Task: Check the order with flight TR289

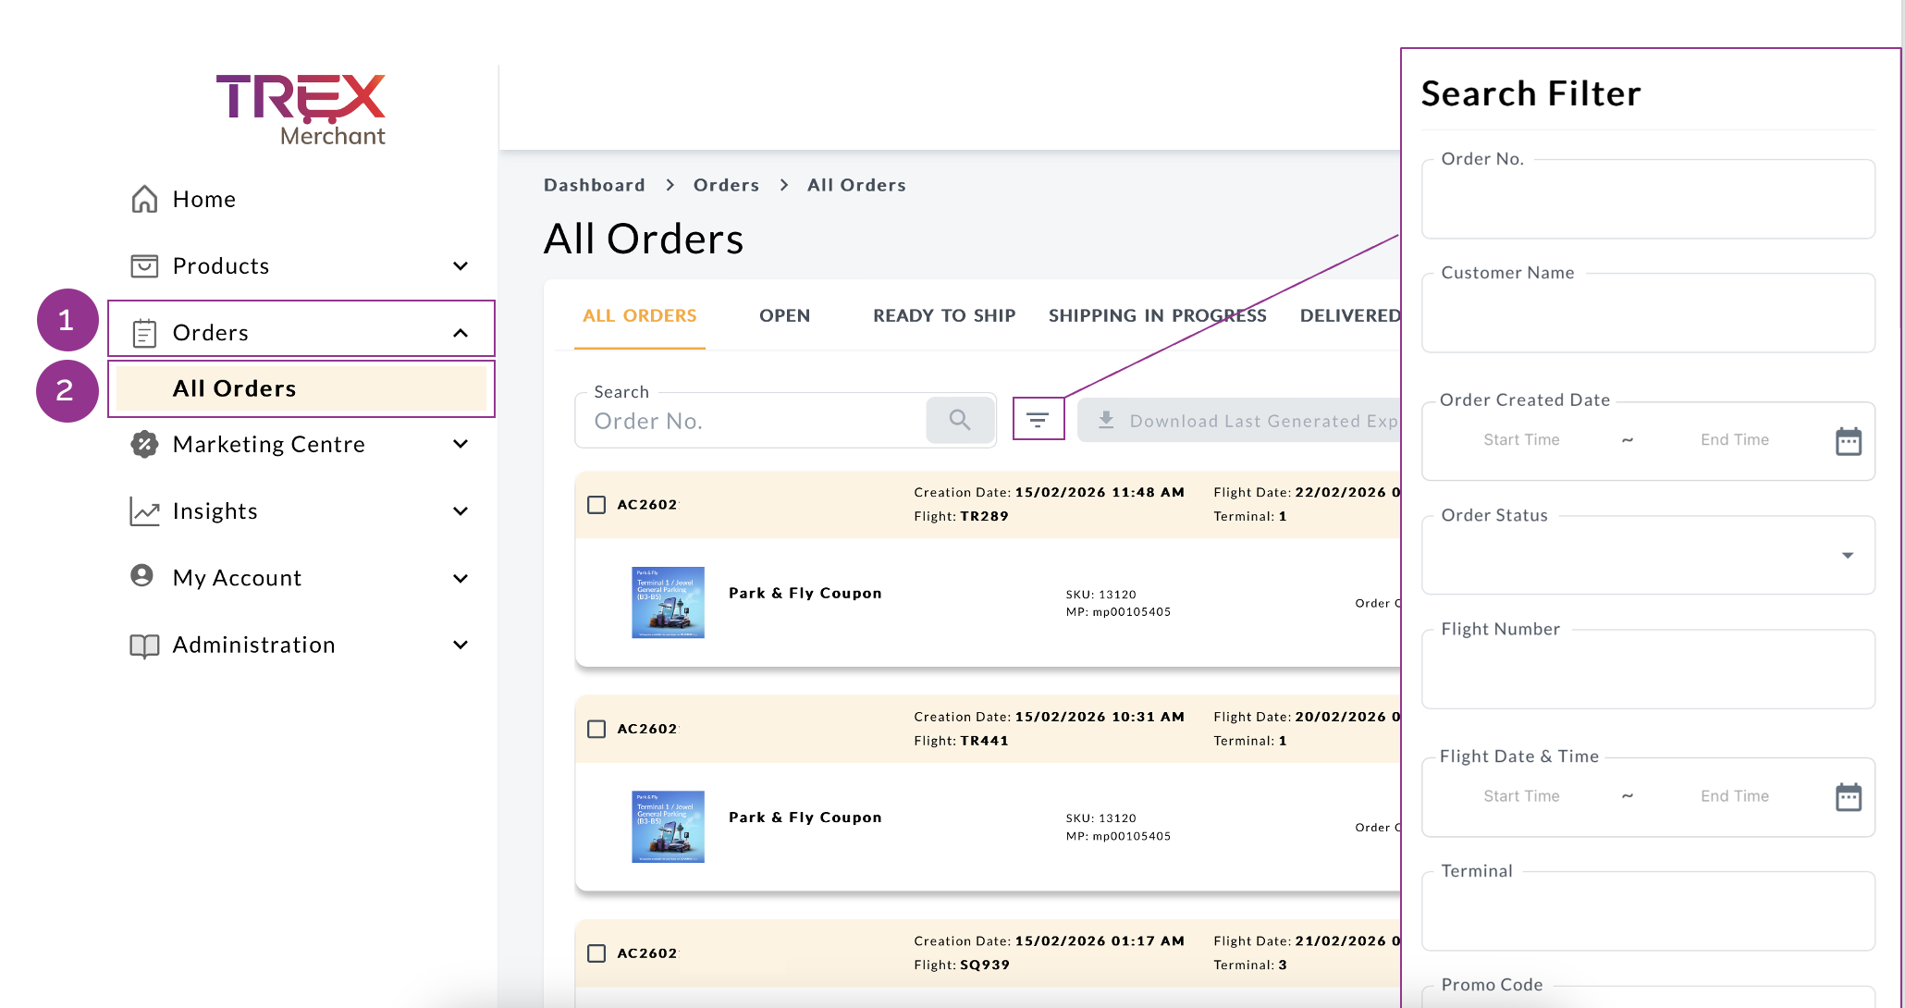Action: tap(596, 505)
